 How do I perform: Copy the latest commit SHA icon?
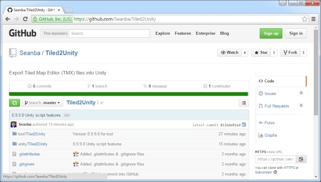pos(244,125)
